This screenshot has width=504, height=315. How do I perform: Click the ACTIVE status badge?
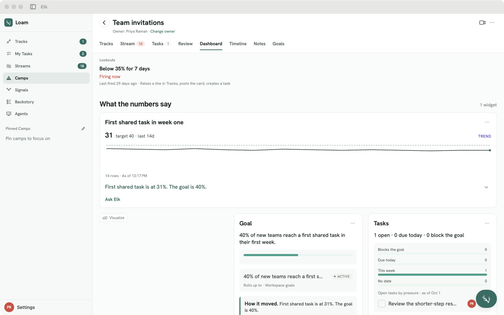[x=342, y=276]
